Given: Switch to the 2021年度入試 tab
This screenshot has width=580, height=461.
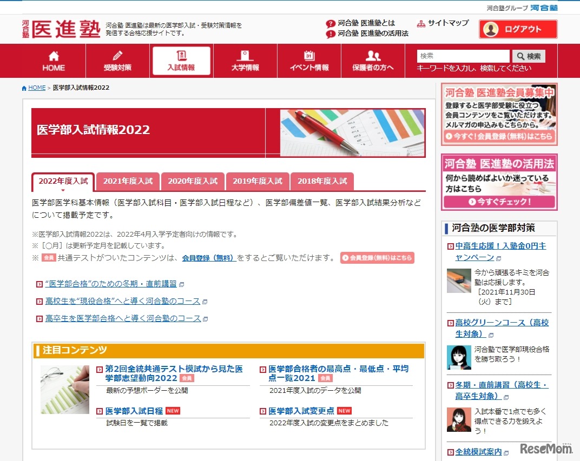Looking at the screenshot, I should (x=128, y=182).
